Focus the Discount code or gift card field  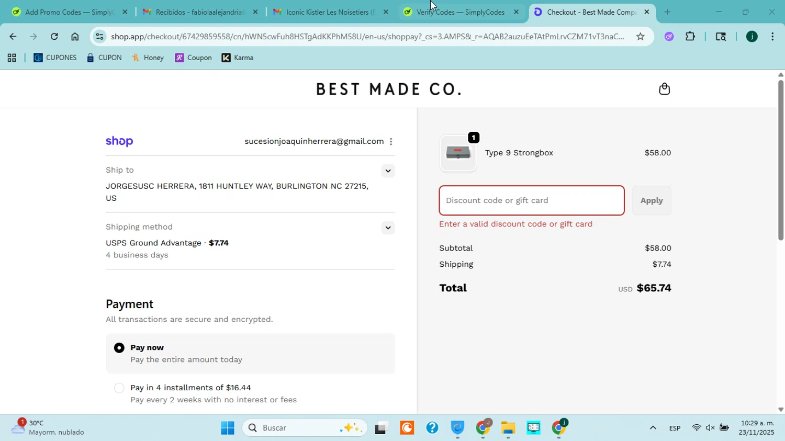pos(532,200)
